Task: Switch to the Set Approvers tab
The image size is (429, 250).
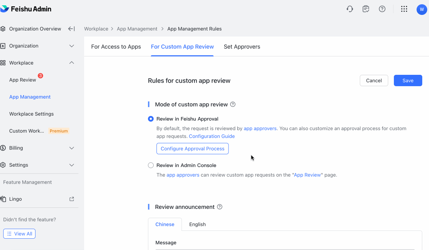Action: tap(242, 46)
